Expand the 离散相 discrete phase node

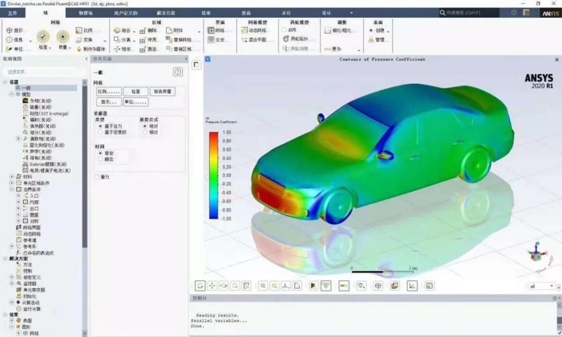pos(18,138)
